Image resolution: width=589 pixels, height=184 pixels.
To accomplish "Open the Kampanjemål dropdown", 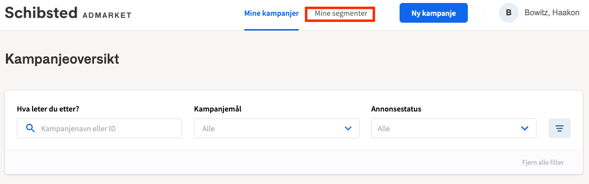I will pos(276,129).
